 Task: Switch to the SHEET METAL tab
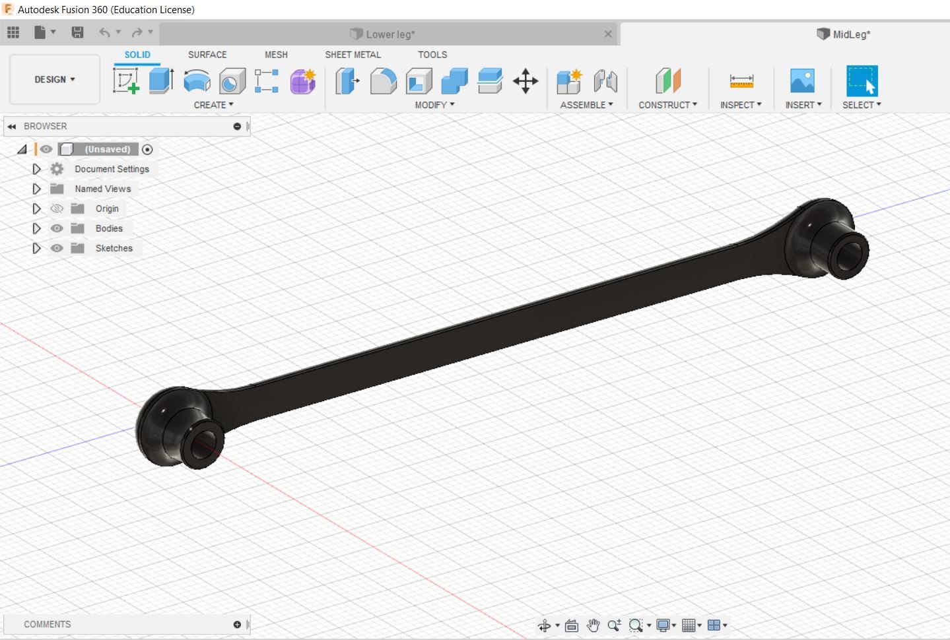tap(353, 55)
